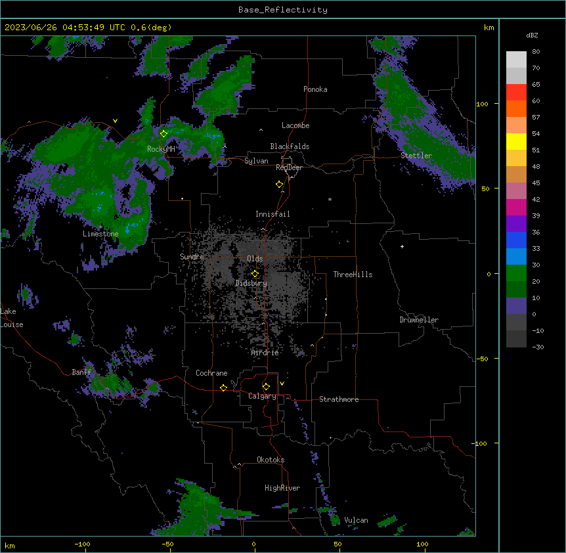This screenshot has height=553, width=566.
Task: Click the Didsbury town label
Action: (x=251, y=283)
